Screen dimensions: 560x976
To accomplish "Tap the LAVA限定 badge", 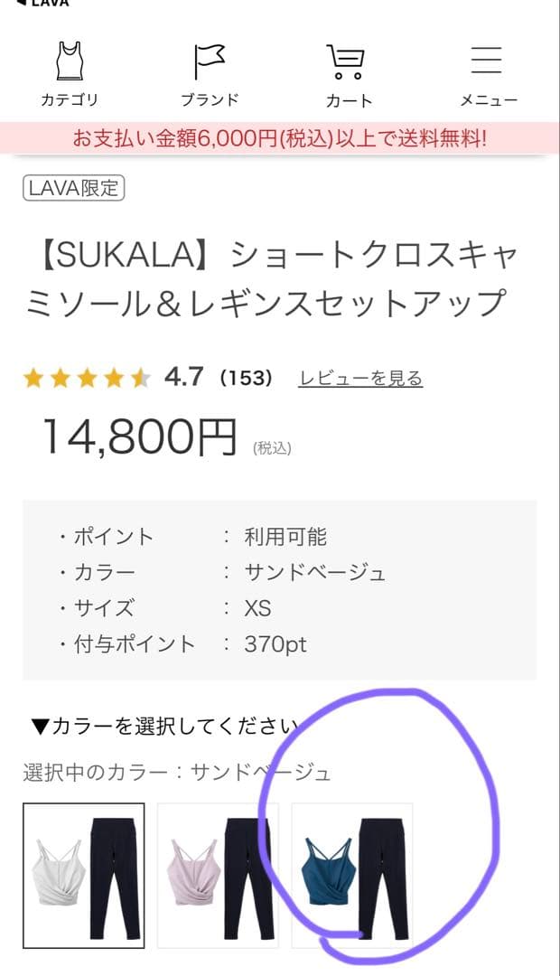I will click(74, 189).
